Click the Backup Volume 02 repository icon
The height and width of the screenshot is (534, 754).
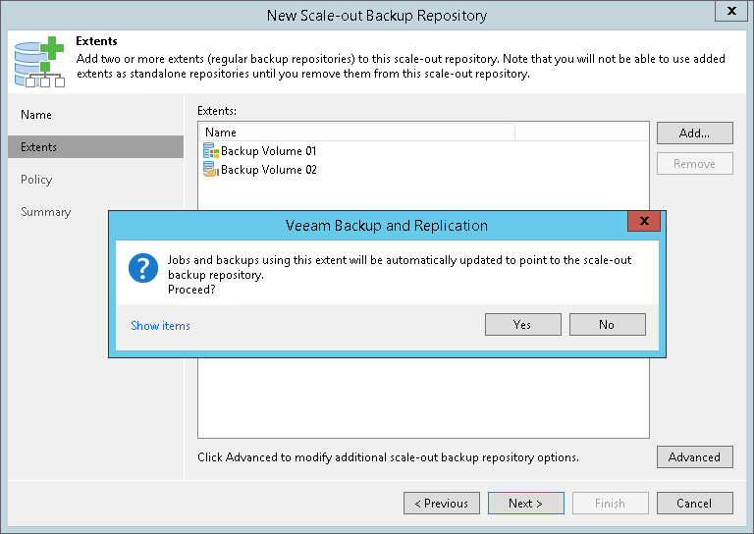(210, 170)
